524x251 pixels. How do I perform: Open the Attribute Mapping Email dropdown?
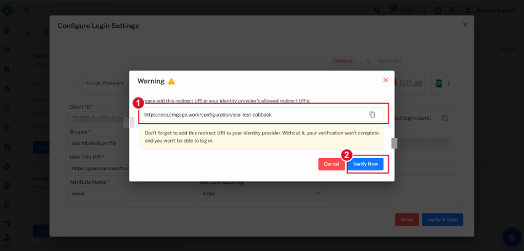pos(261,194)
